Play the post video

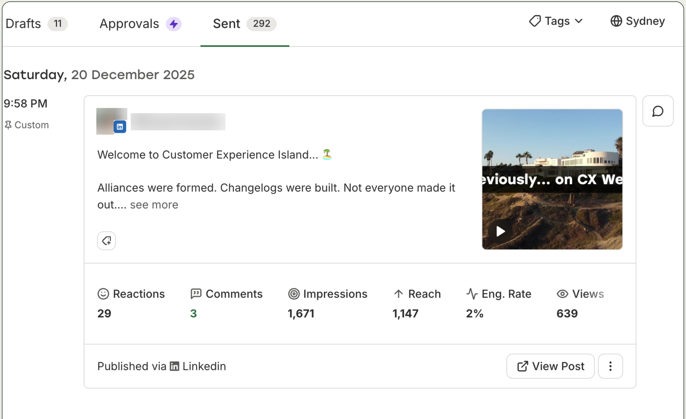[500, 231]
